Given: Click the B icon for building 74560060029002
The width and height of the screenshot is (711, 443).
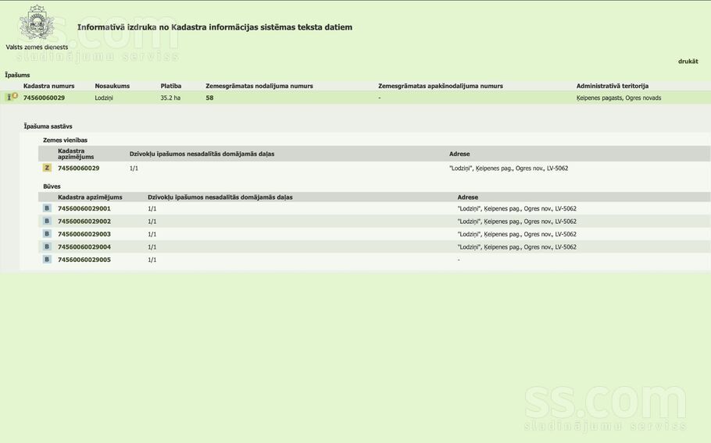Looking at the screenshot, I should [47, 221].
